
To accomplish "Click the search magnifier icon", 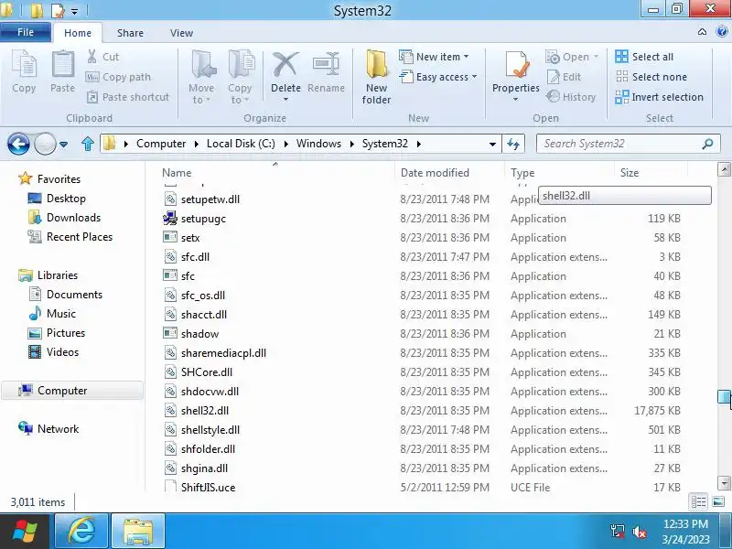I will tap(707, 144).
